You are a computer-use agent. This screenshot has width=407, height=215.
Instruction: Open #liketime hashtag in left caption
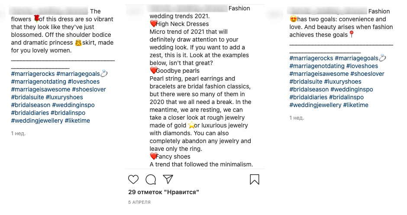tap(78, 121)
